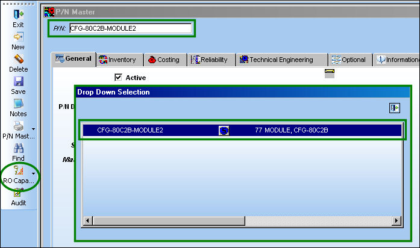Toggle the Active checkbox
This screenshot has width=420, height=248.
tap(118, 77)
